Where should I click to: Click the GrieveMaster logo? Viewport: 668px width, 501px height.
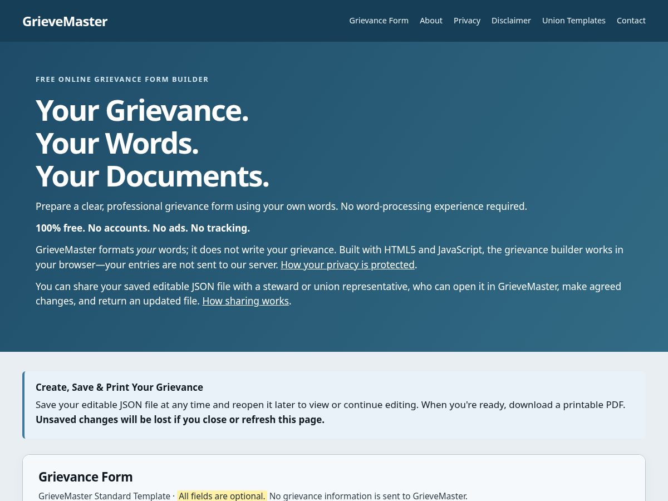65,21
